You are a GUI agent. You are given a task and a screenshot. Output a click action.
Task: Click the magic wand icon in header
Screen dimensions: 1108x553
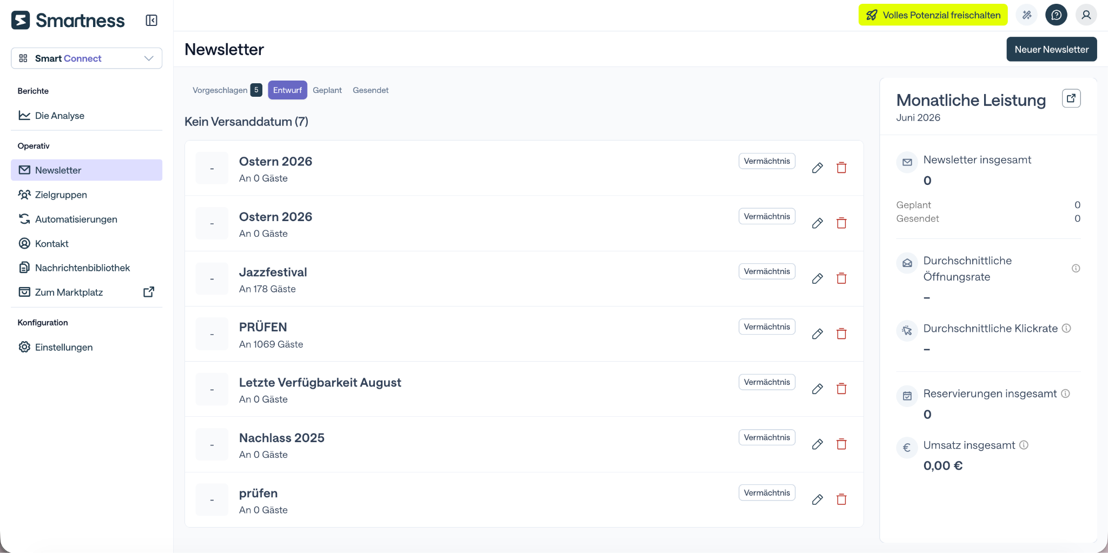[1027, 15]
